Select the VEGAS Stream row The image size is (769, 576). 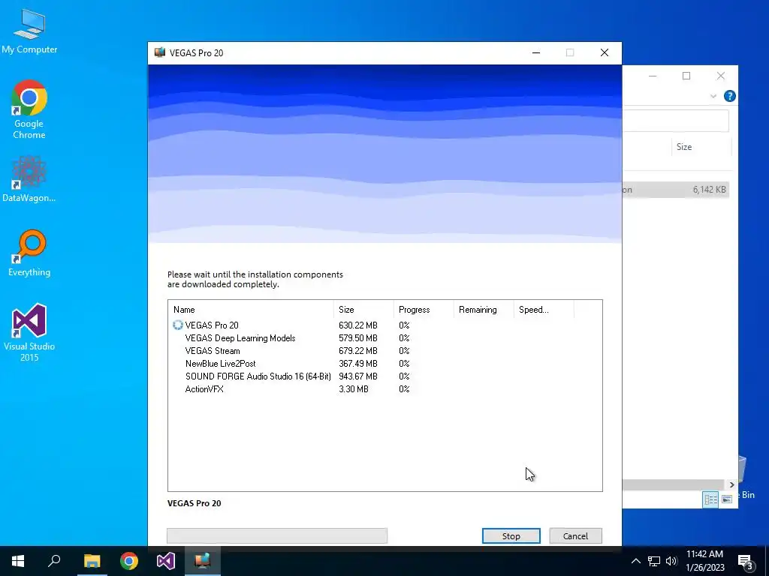tap(385, 351)
